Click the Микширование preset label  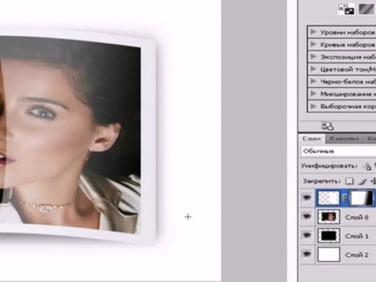348,94
